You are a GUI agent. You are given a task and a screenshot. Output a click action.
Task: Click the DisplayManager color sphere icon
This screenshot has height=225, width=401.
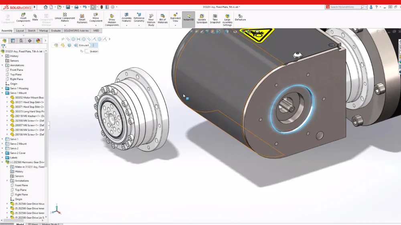point(38,40)
